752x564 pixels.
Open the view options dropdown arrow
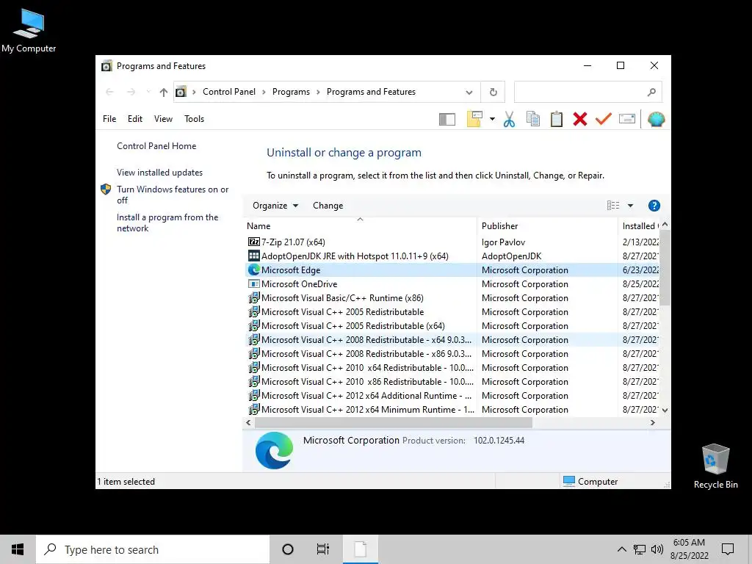click(630, 206)
